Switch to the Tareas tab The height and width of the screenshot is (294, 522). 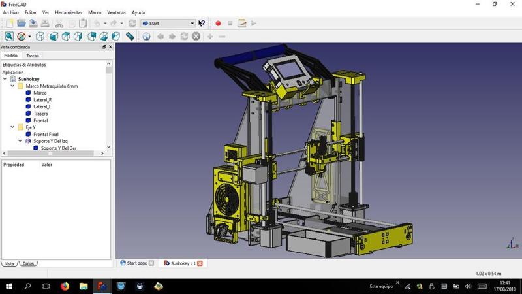32,56
